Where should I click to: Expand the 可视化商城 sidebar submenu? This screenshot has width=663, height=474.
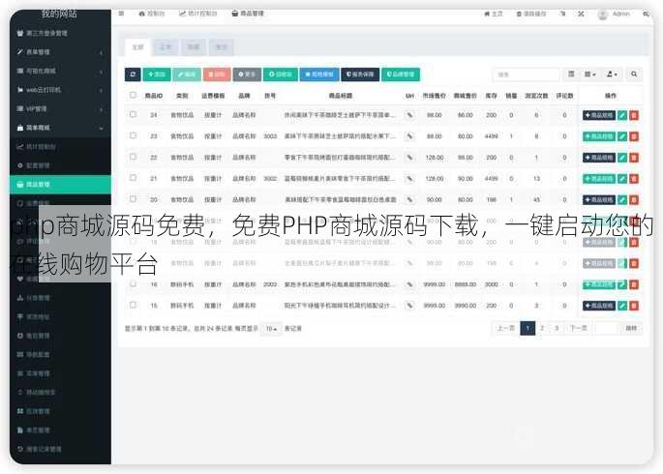pos(60,71)
